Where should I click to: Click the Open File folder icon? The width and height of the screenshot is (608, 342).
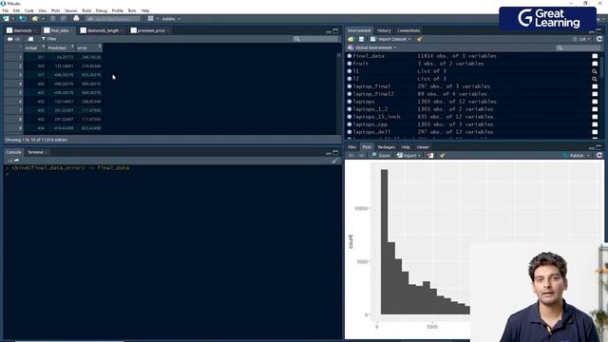click(x=35, y=19)
